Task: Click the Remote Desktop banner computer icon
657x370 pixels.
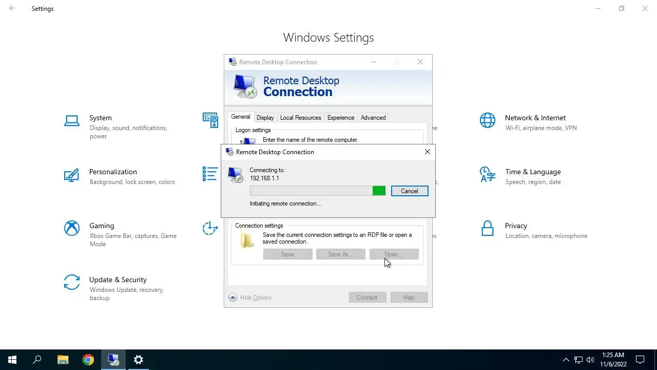Action: pos(244,86)
